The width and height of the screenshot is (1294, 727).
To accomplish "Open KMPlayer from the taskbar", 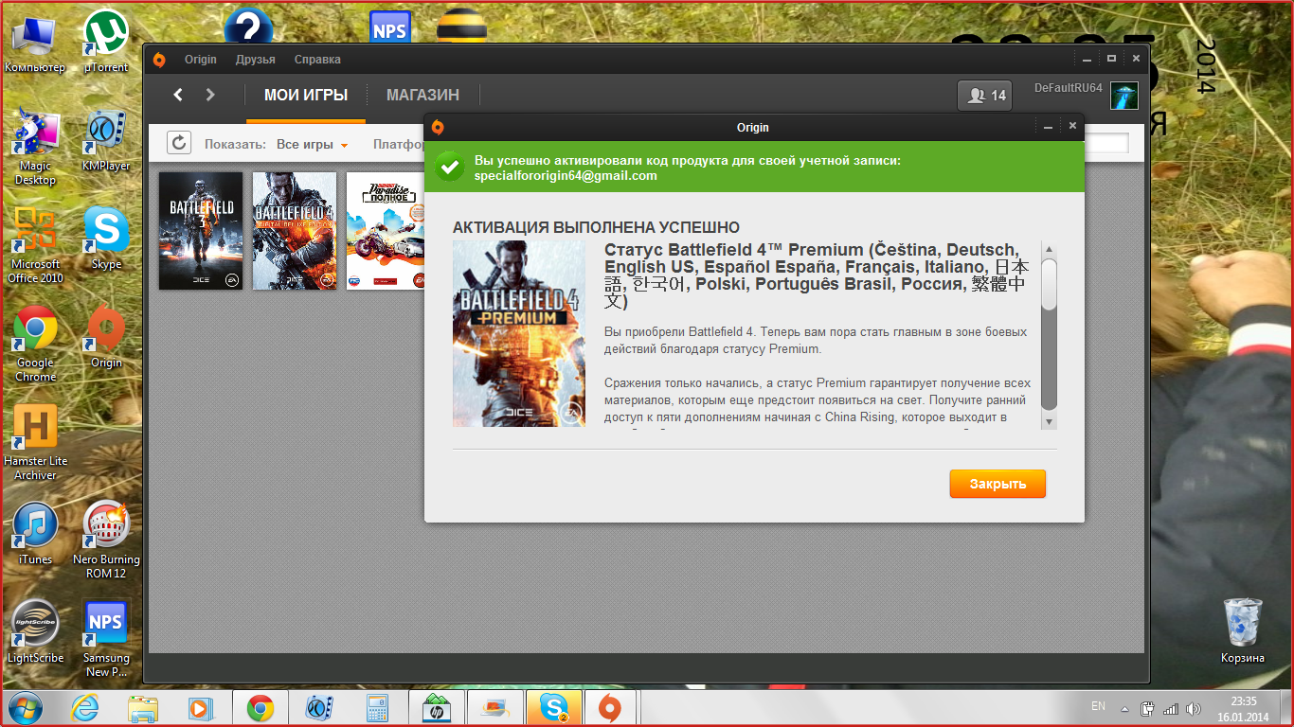I will pos(319,707).
